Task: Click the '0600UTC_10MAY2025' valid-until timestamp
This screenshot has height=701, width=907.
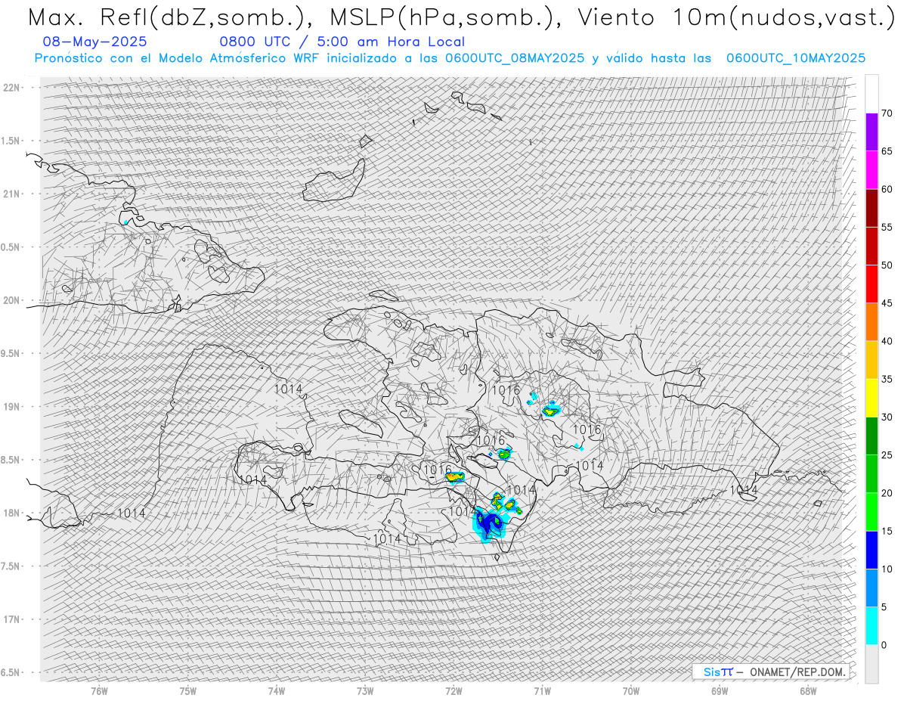Action: [796, 58]
